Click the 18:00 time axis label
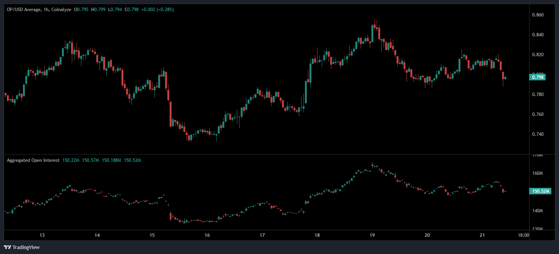The width and height of the screenshot is (559, 254). tap(523, 235)
